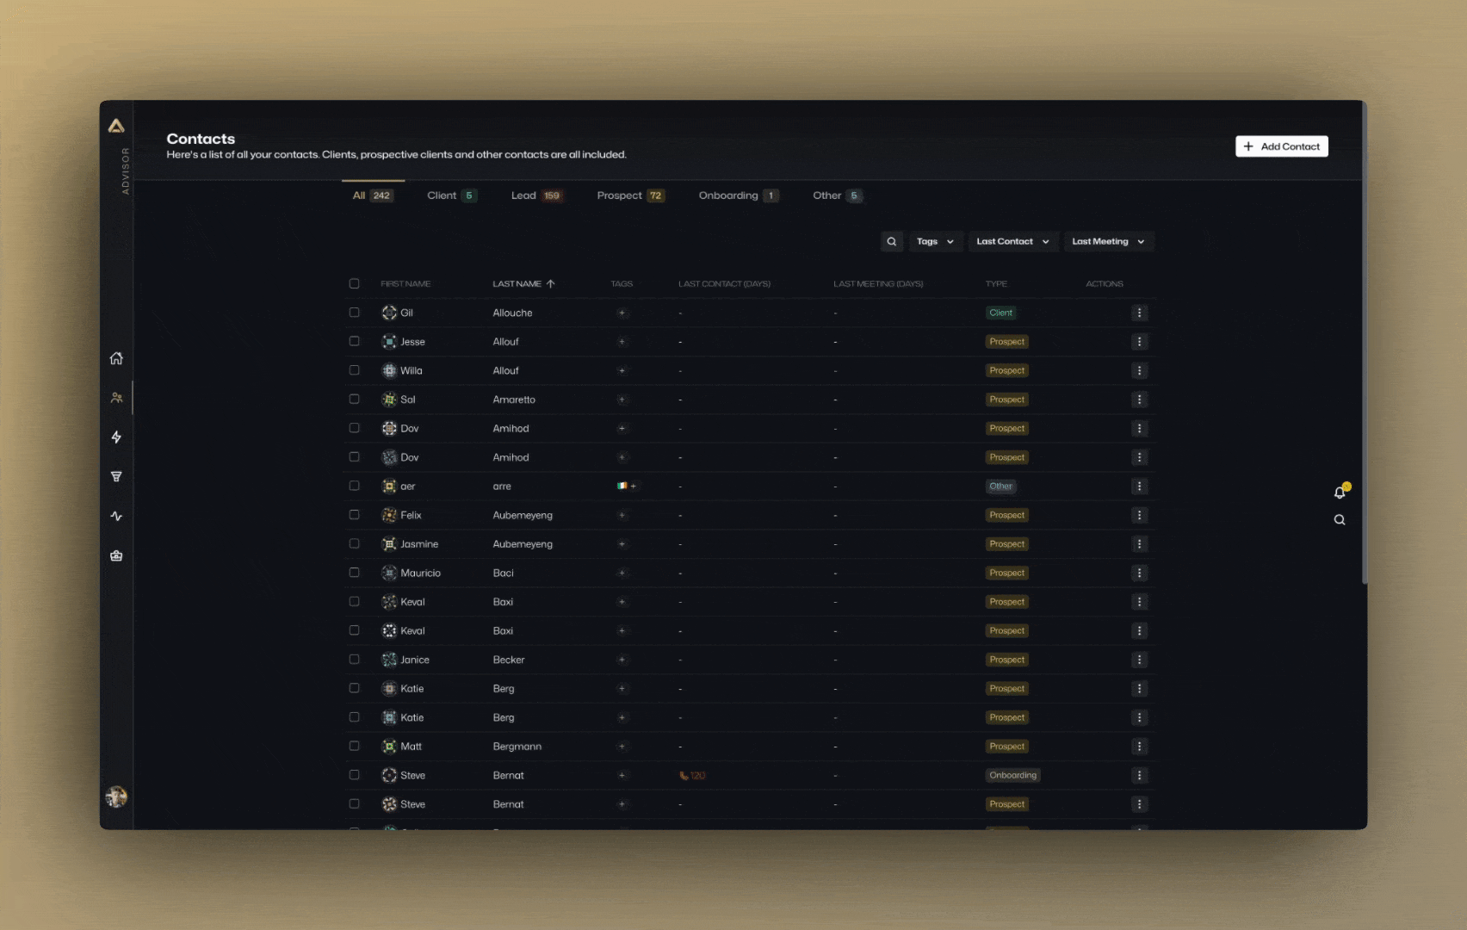Click the last name Bergmann
This screenshot has height=930, width=1467.
pos(517,747)
